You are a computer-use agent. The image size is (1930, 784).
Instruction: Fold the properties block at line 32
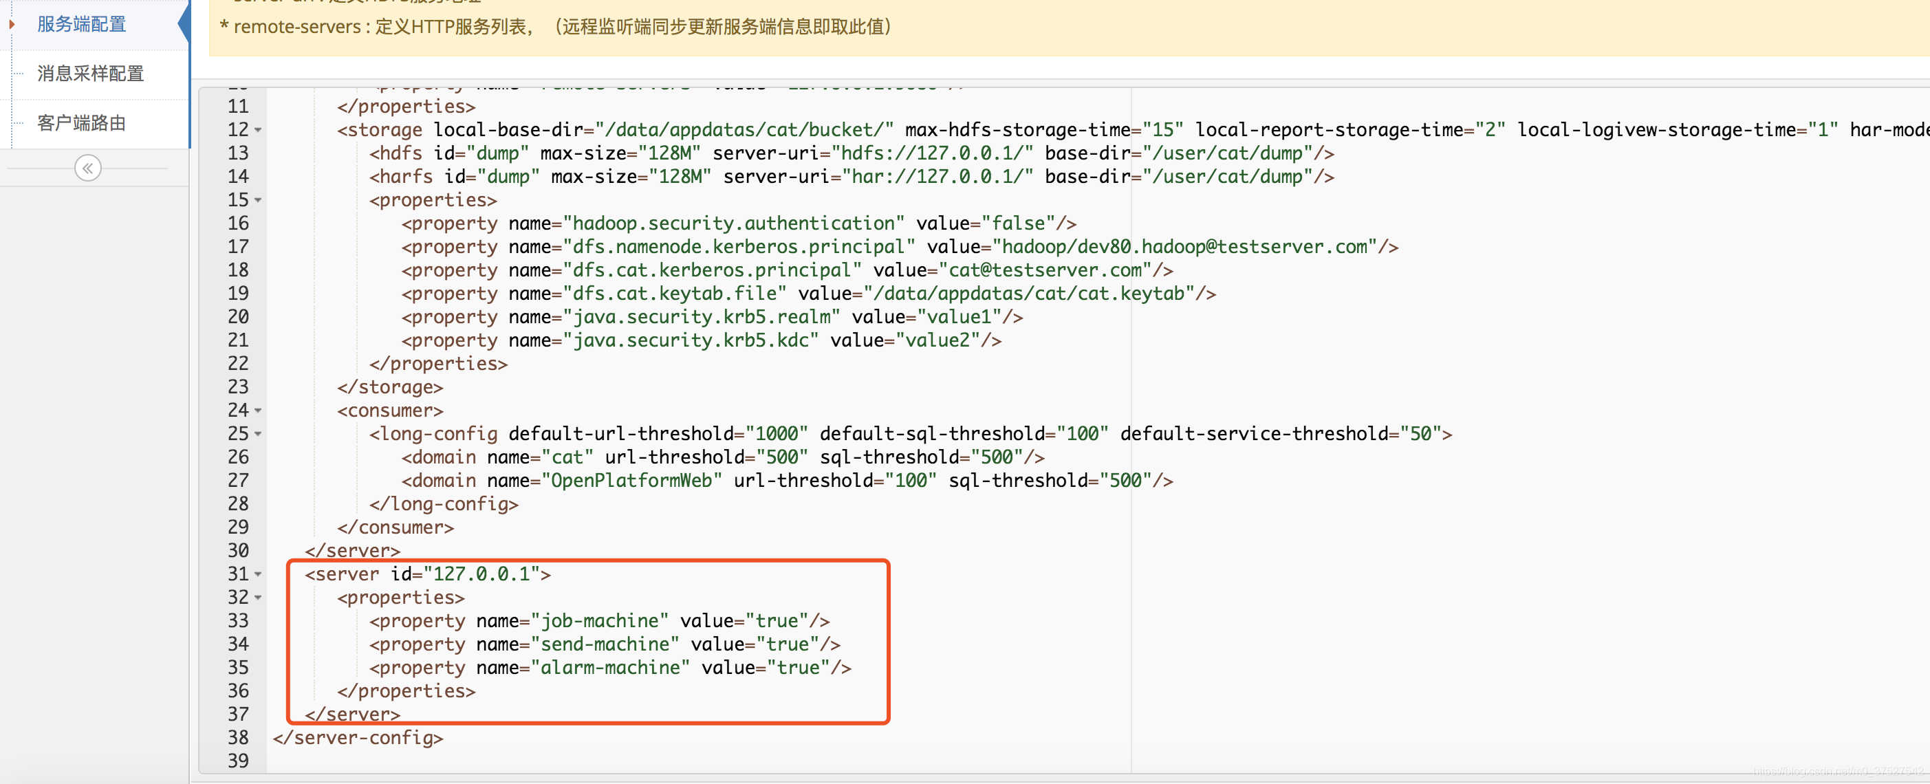click(x=259, y=598)
